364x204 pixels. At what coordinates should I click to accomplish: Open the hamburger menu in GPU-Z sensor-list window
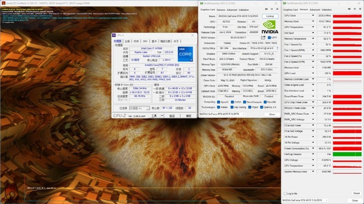pos(360,9)
